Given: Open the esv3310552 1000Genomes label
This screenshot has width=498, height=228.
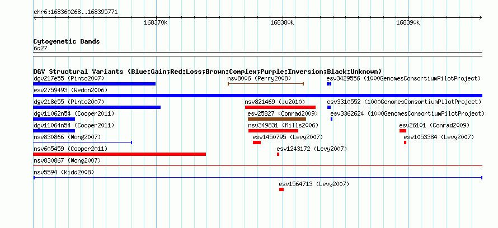Looking at the screenshot, I should pyautogui.click(x=405, y=102).
